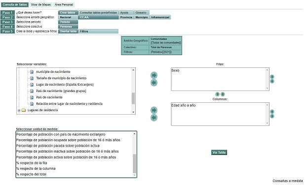Click variables tree scroll-up arrow
This screenshot has height=185, width=307.
click(x=133, y=70)
